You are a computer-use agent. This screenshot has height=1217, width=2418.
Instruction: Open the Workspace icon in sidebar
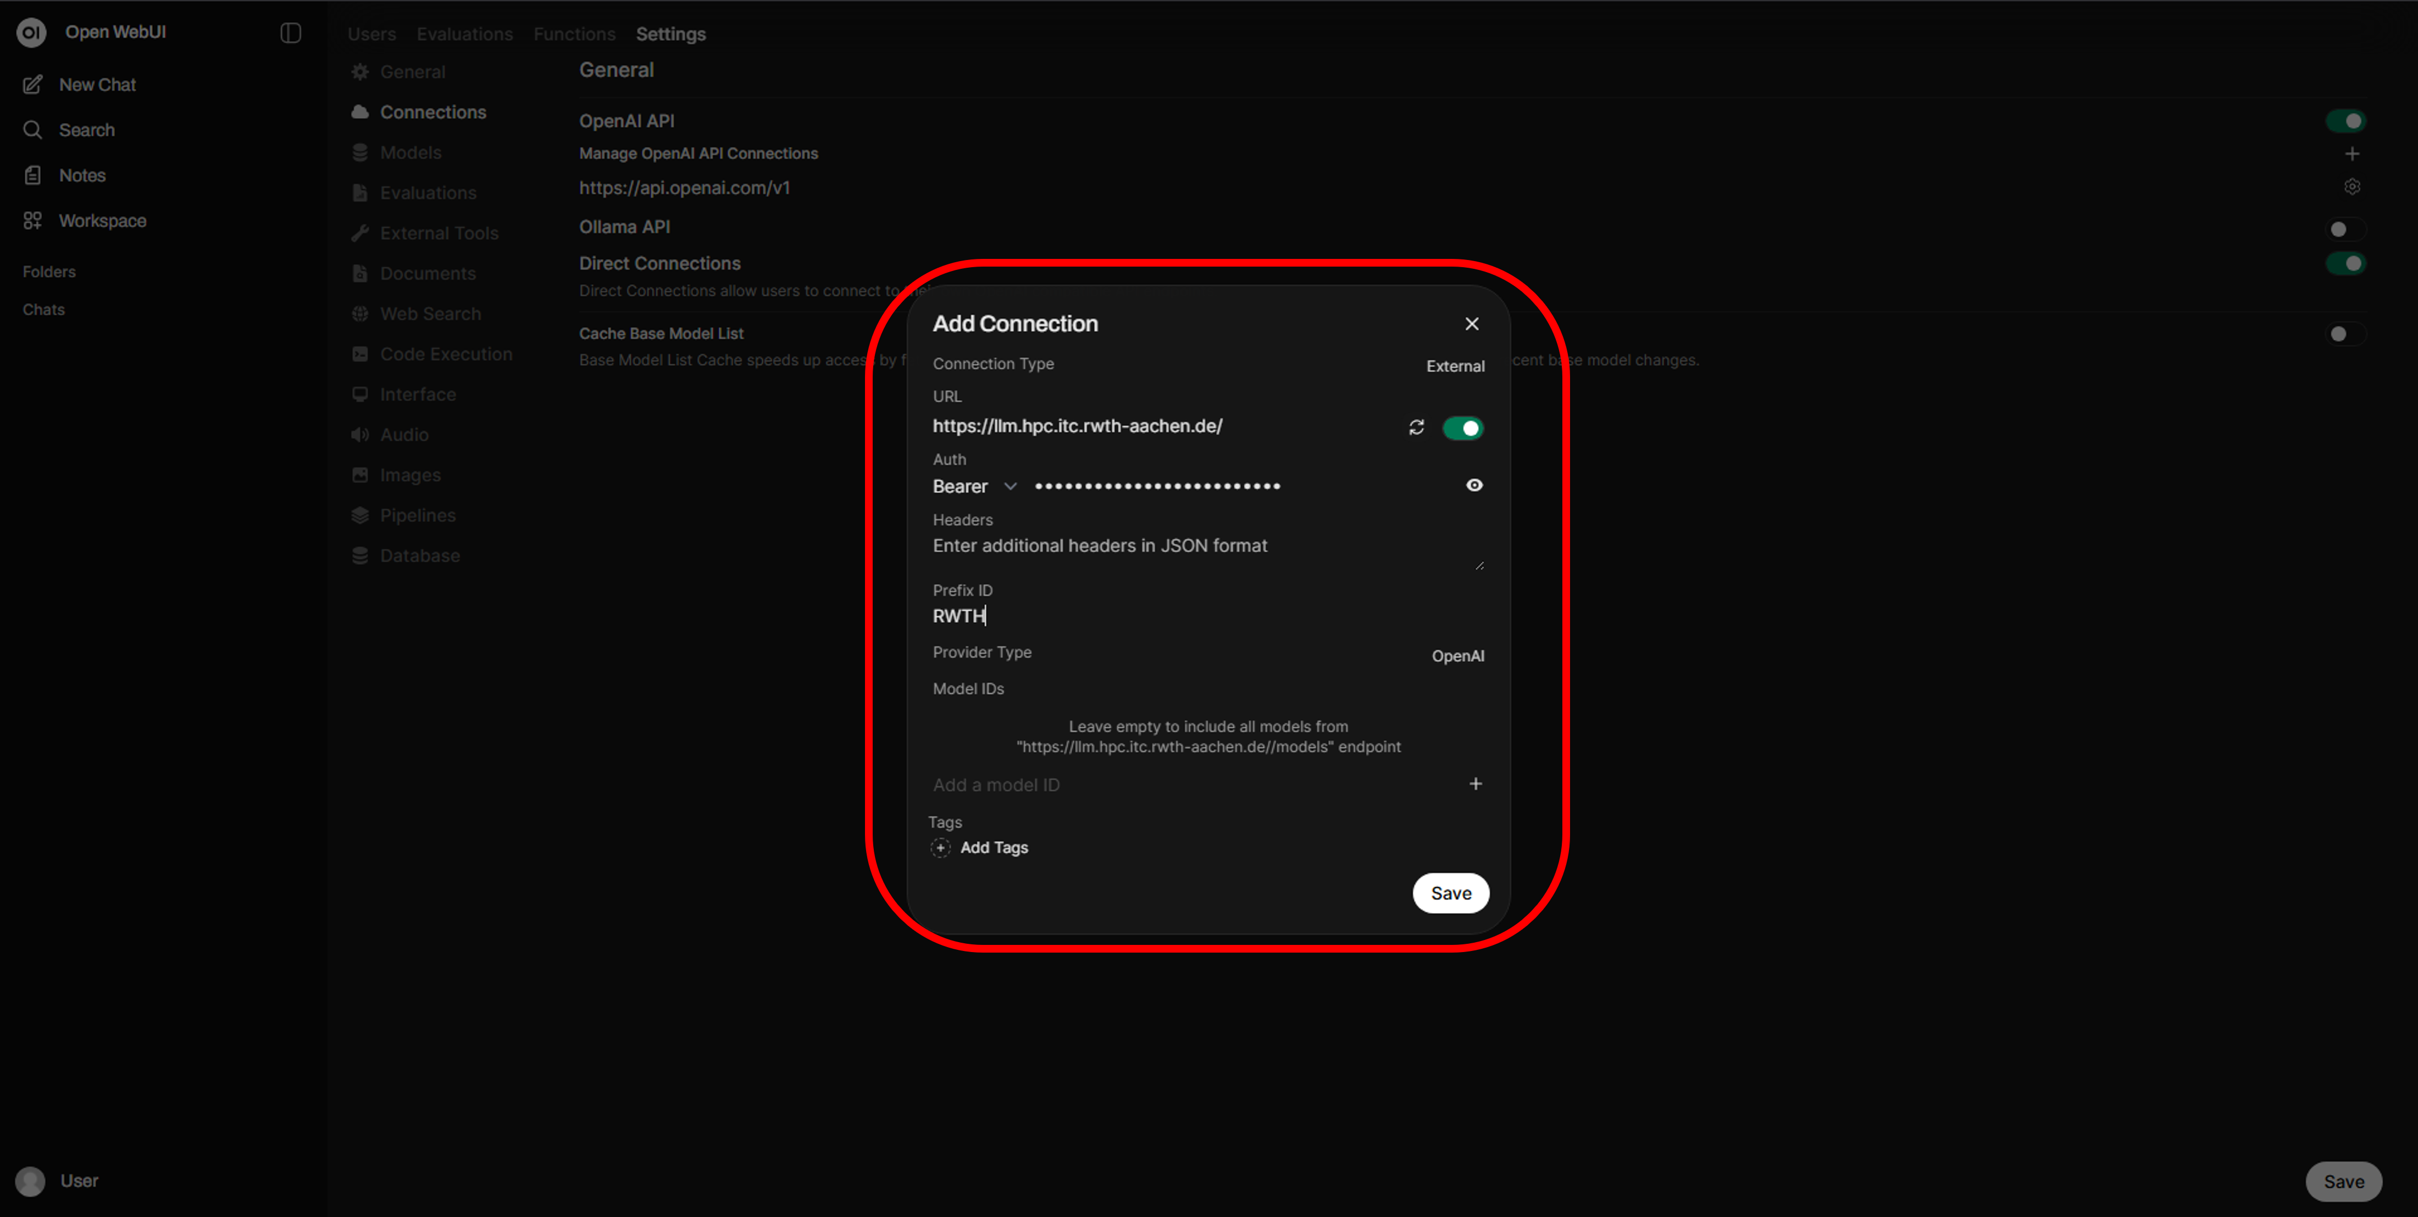pos(33,220)
